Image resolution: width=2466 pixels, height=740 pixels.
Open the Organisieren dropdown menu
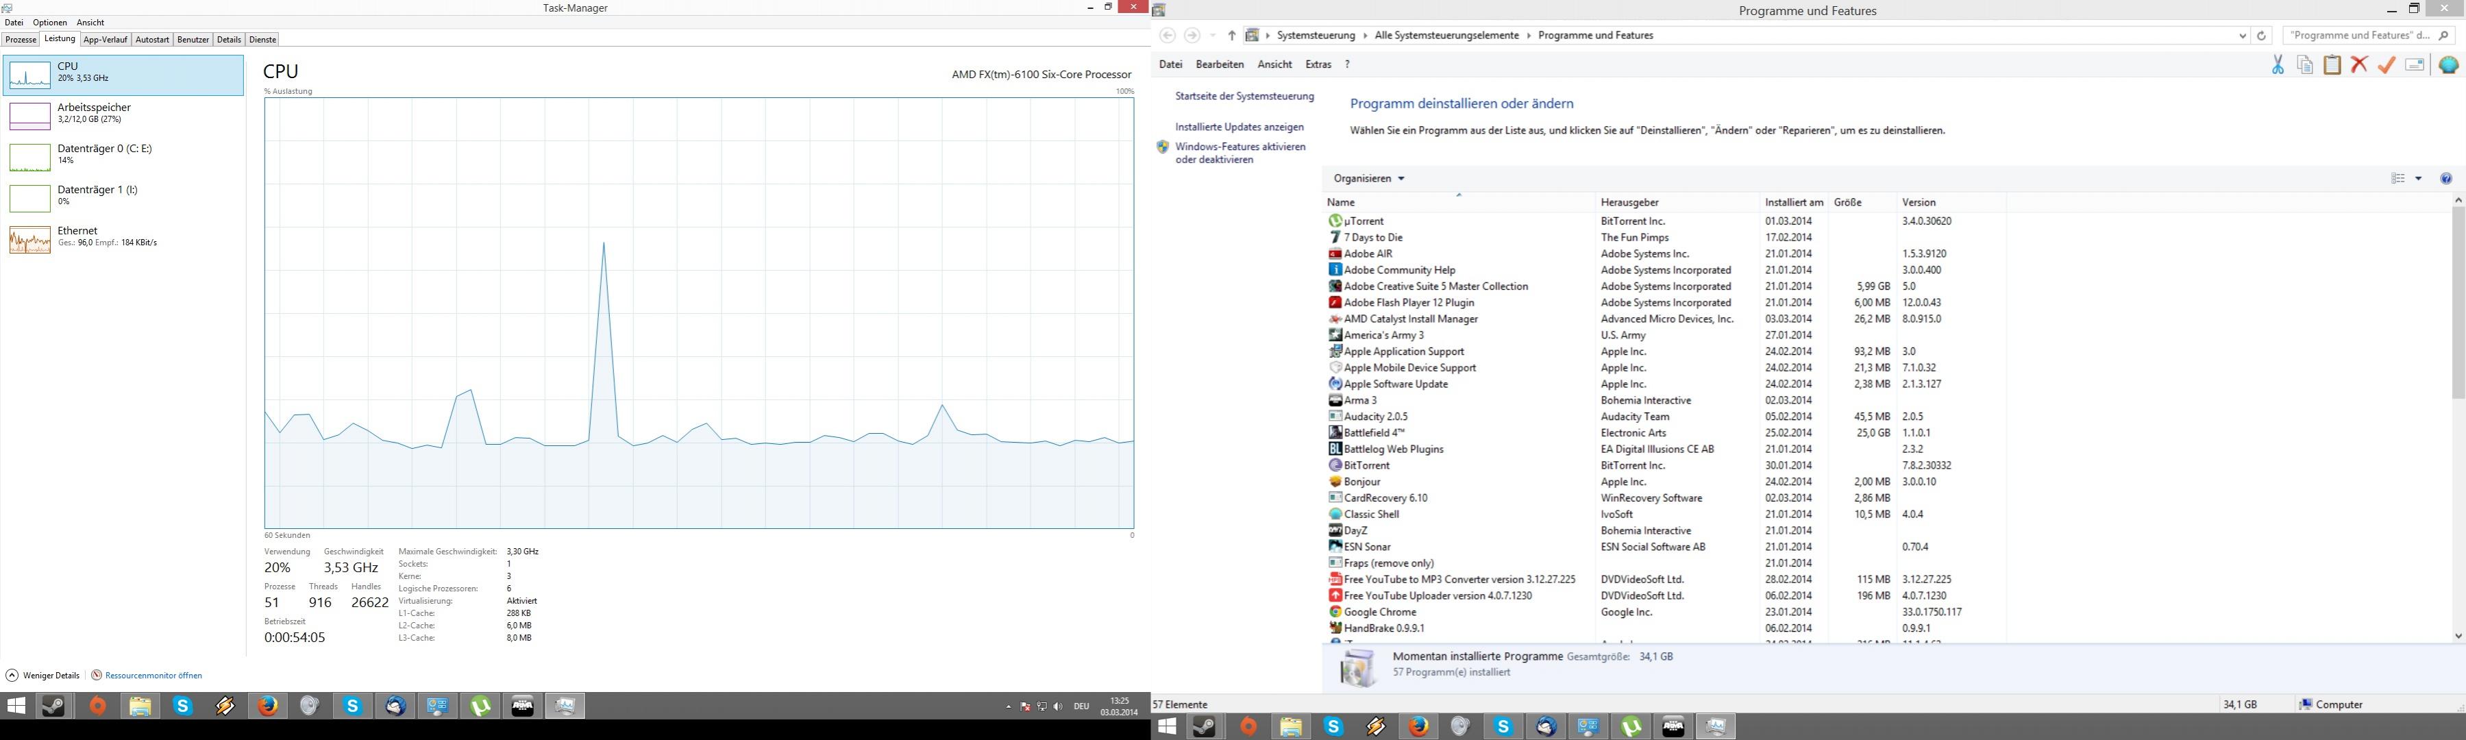tap(1369, 179)
